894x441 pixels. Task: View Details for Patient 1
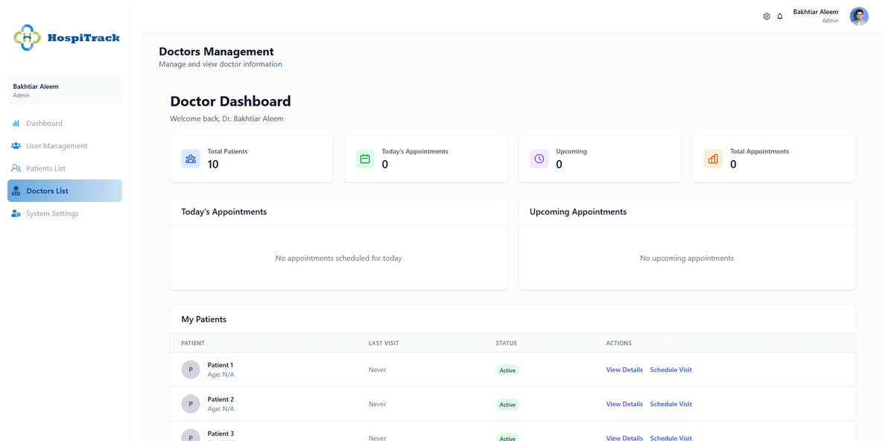(x=624, y=369)
